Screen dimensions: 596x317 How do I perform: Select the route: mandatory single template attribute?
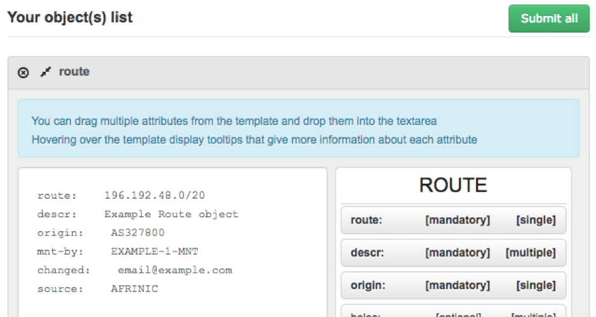point(453,220)
